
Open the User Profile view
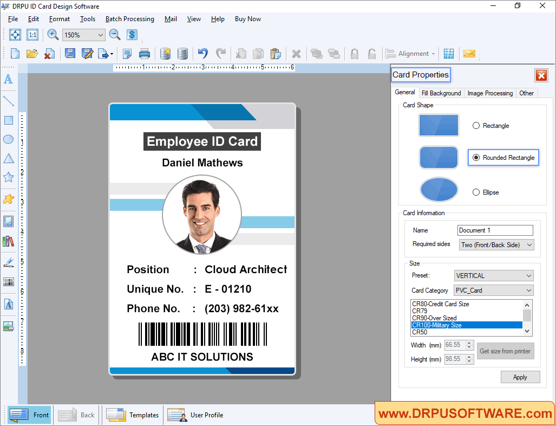pos(195,415)
